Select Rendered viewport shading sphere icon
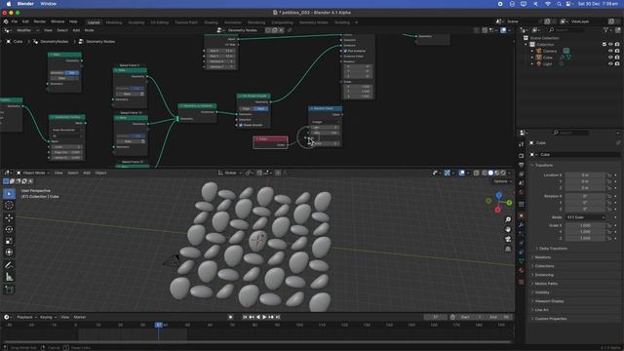This screenshot has height=351, width=624. coord(503,174)
